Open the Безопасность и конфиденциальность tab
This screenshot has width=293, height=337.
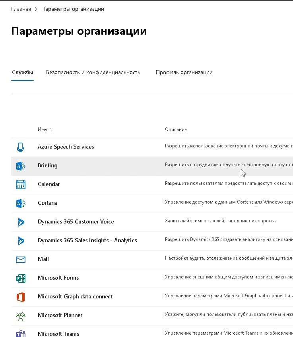pos(93,72)
